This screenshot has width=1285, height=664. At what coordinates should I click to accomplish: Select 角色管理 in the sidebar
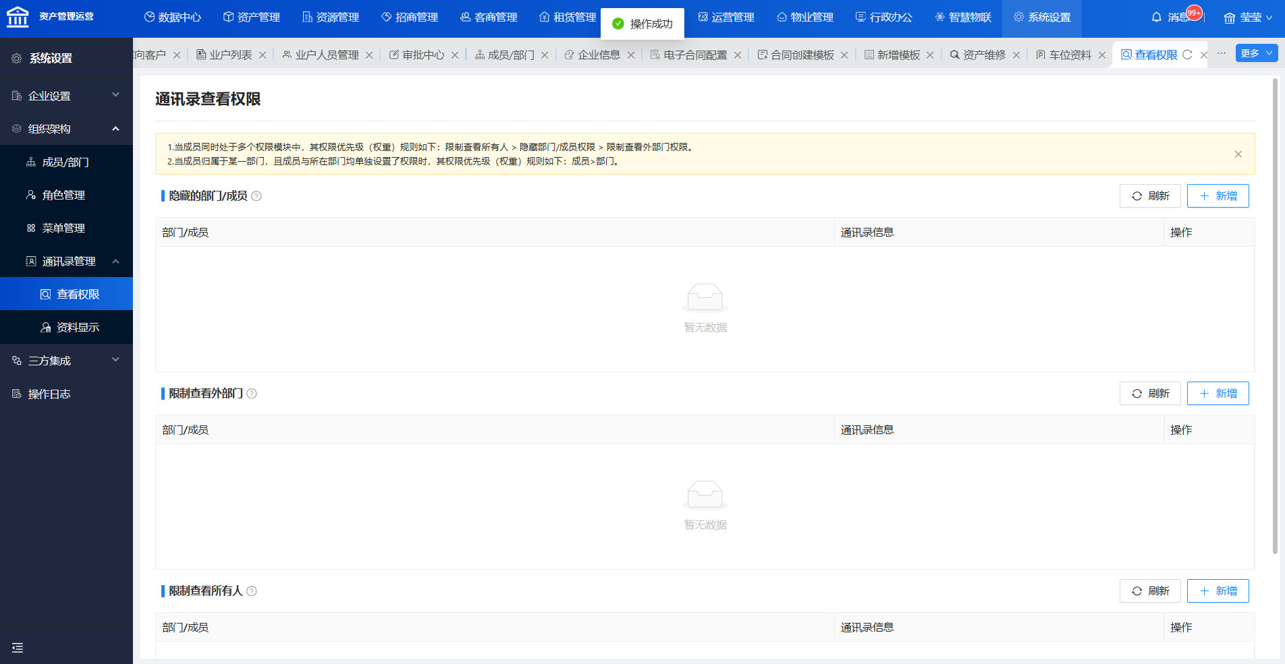[x=63, y=195]
